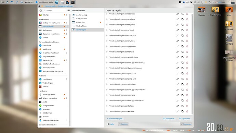Click the home icon in the sidebar header

click(40, 11)
